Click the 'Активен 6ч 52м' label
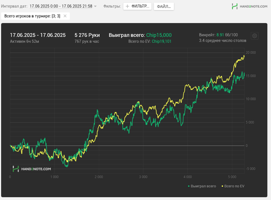The image size is (271, 200). (24, 42)
